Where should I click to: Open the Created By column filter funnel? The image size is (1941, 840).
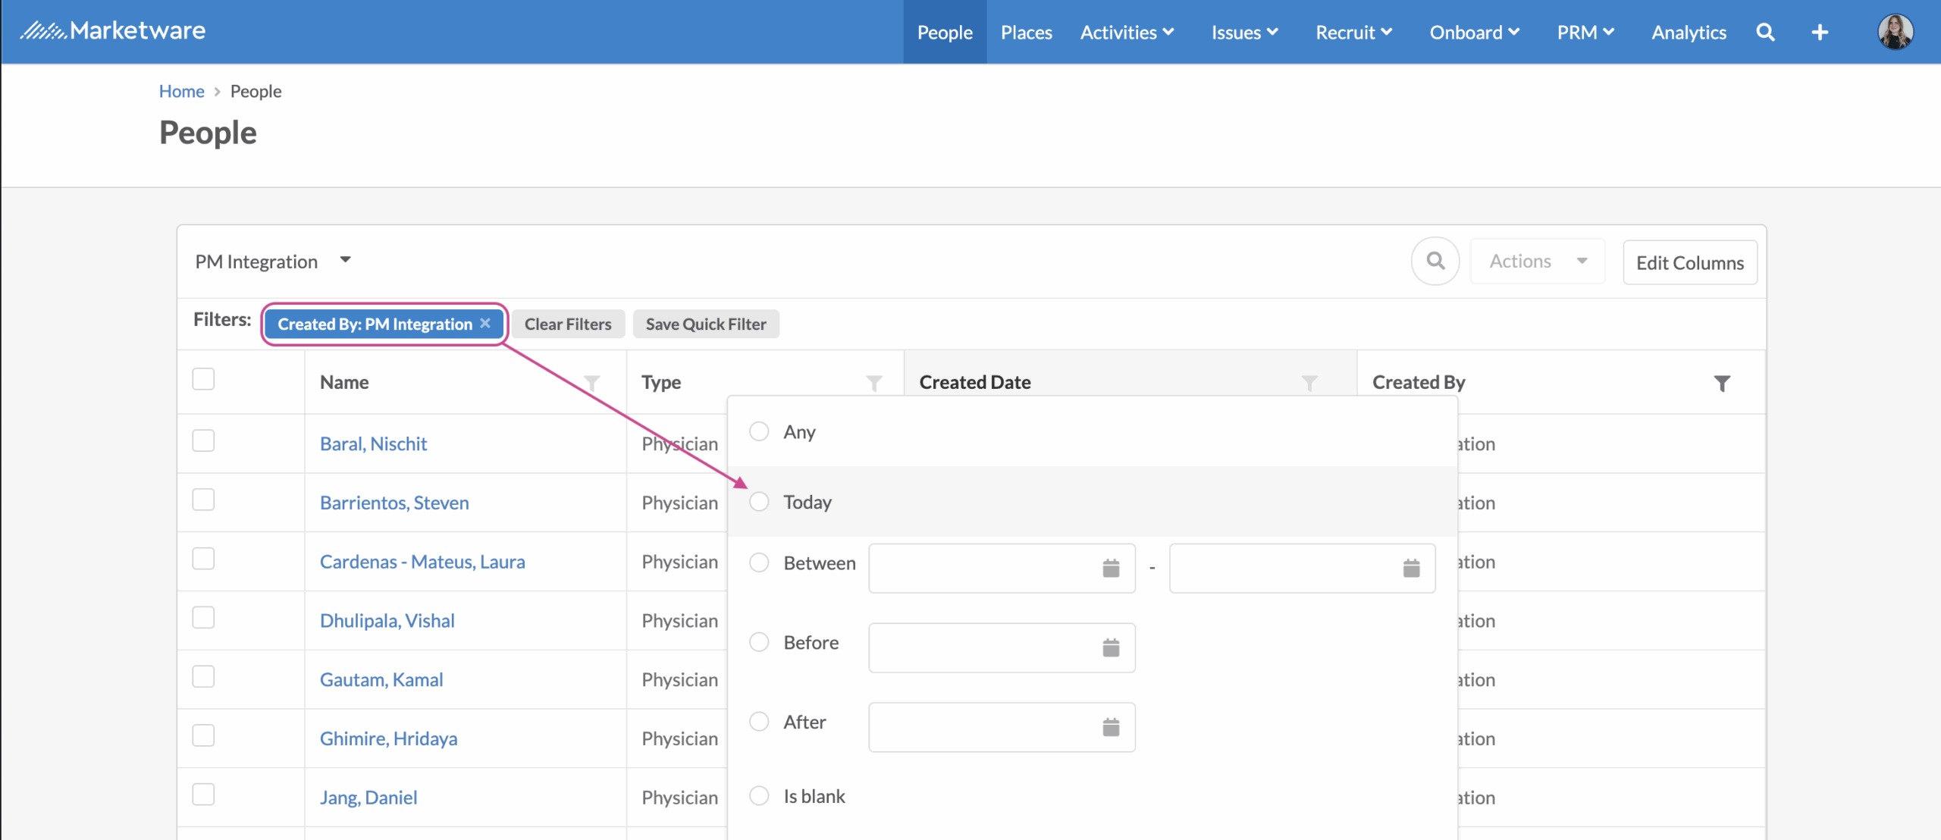pyautogui.click(x=1722, y=384)
